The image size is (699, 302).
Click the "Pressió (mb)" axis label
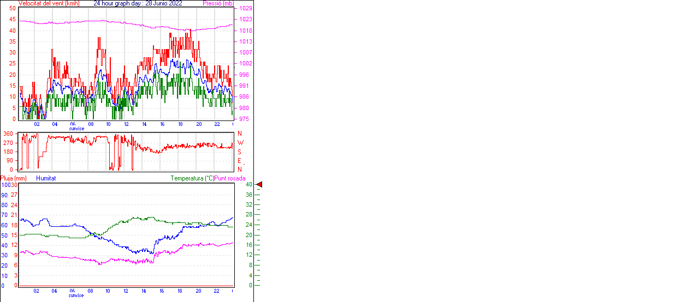pyautogui.click(x=218, y=3)
